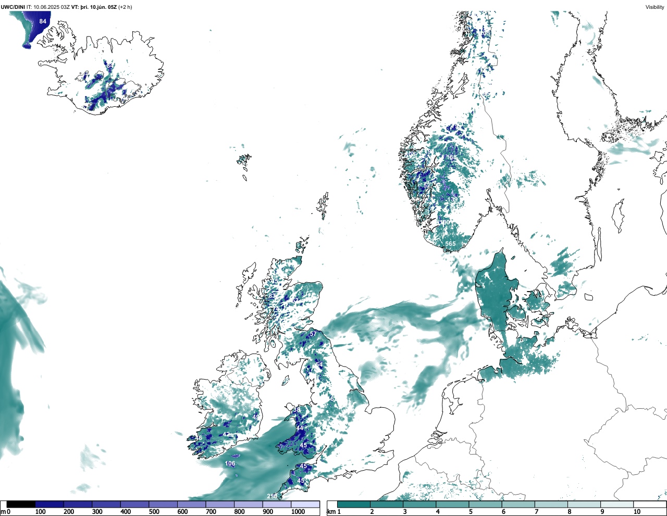The width and height of the screenshot is (667, 516).
Task: Click the '57' value in northern England
Action: pos(313,334)
